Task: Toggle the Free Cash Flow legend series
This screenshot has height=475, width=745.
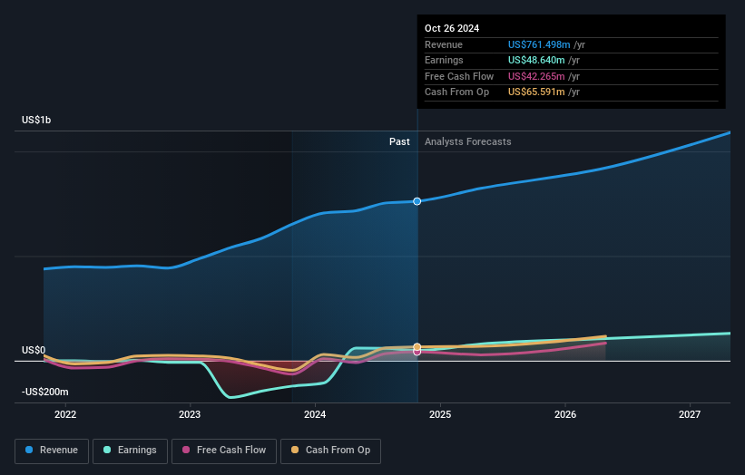Action: 224,451
